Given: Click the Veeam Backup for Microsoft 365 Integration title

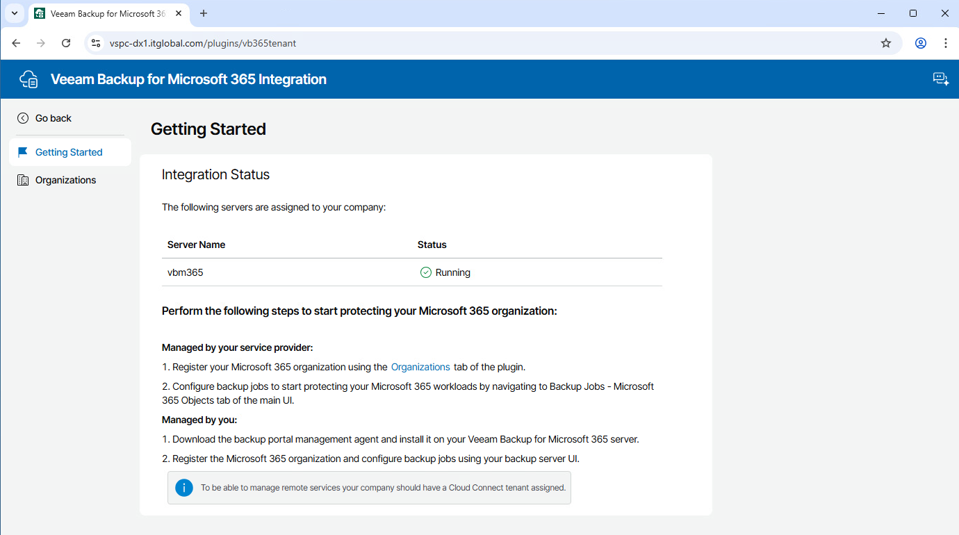Looking at the screenshot, I should click(188, 79).
